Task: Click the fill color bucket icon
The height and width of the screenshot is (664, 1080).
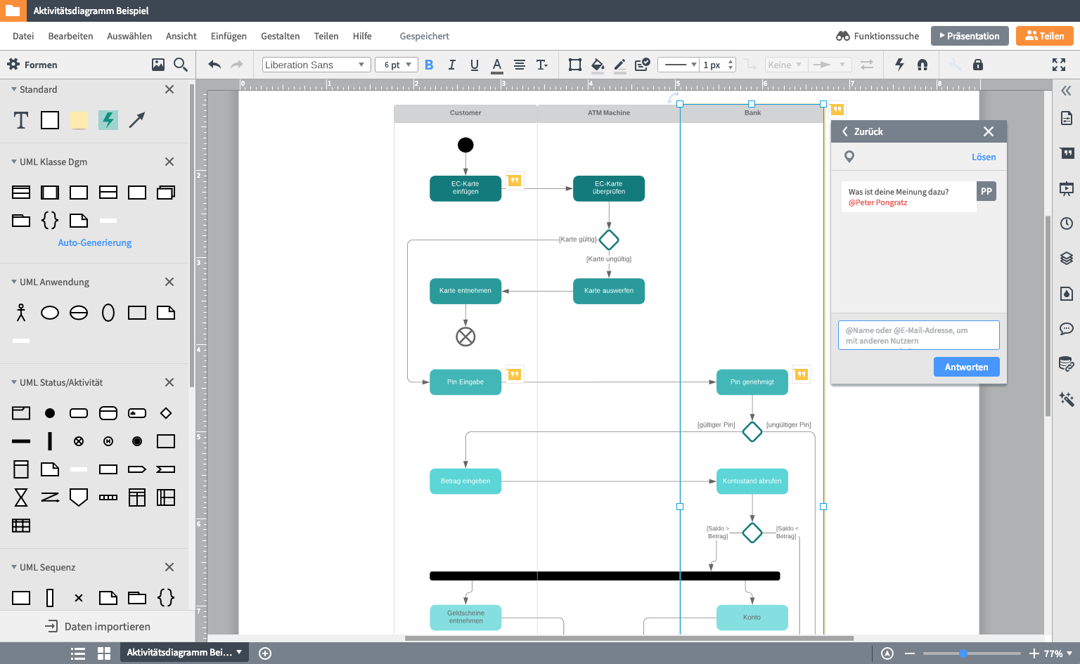Action: pyautogui.click(x=597, y=65)
